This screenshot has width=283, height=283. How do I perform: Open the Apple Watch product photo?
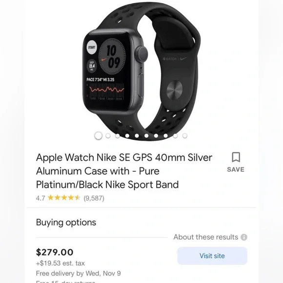141,70
